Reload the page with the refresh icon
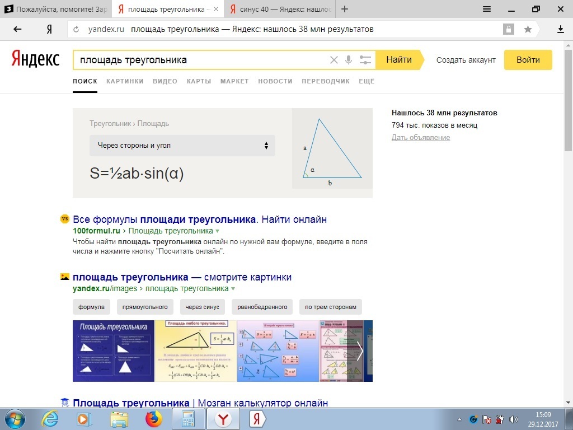The height and width of the screenshot is (430, 573). 76,29
